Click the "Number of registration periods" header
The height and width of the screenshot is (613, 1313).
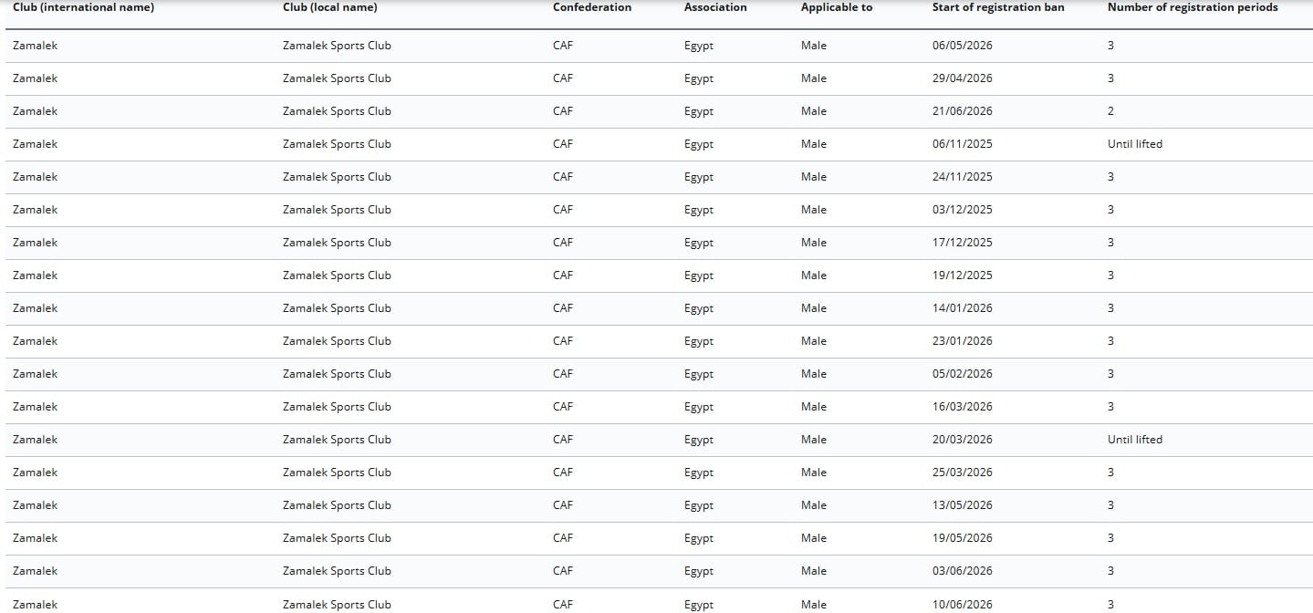pos(1193,7)
